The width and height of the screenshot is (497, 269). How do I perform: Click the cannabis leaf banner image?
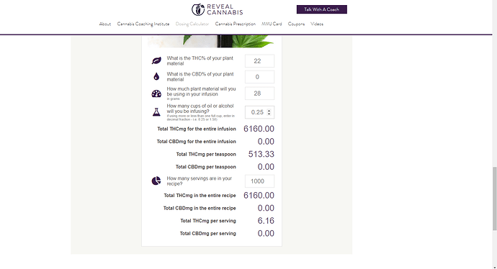[x=212, y=41]
